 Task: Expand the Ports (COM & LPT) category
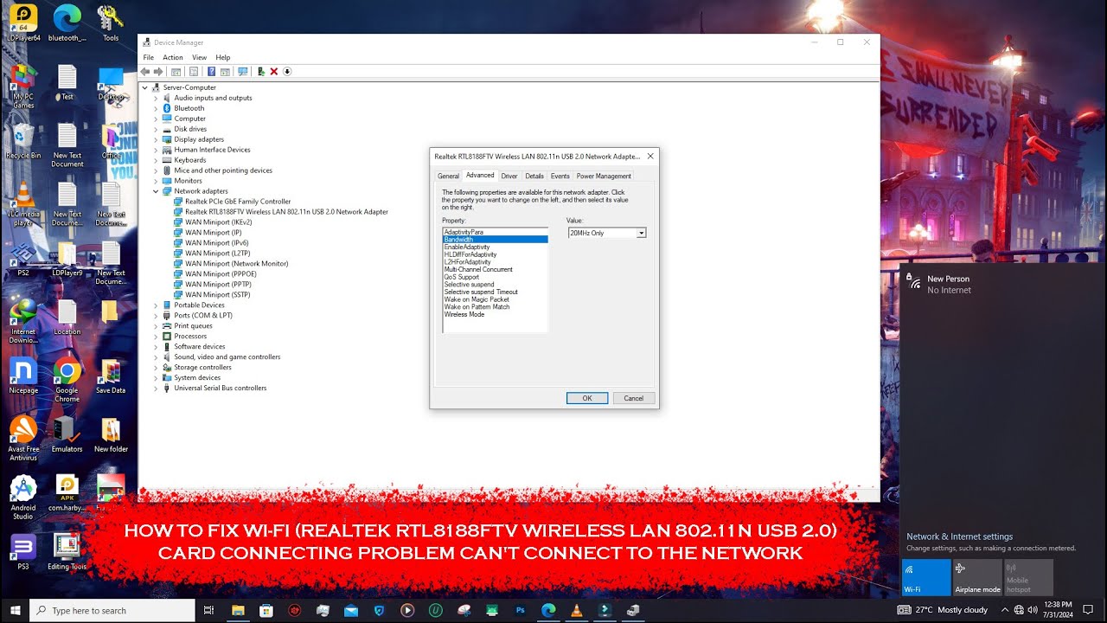click(156, 316)
